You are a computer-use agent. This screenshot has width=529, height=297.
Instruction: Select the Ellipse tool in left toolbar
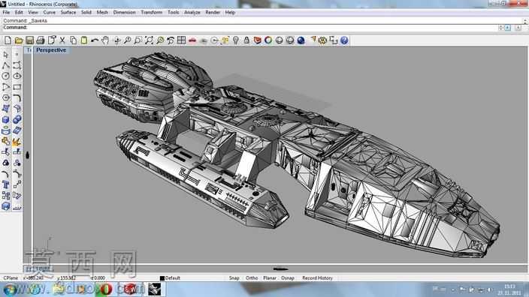tap(17, 76)
